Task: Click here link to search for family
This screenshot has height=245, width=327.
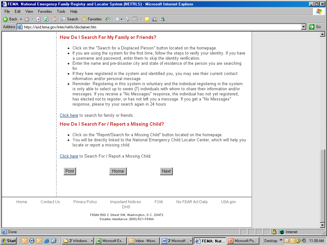Action: (x=69, y=115)
